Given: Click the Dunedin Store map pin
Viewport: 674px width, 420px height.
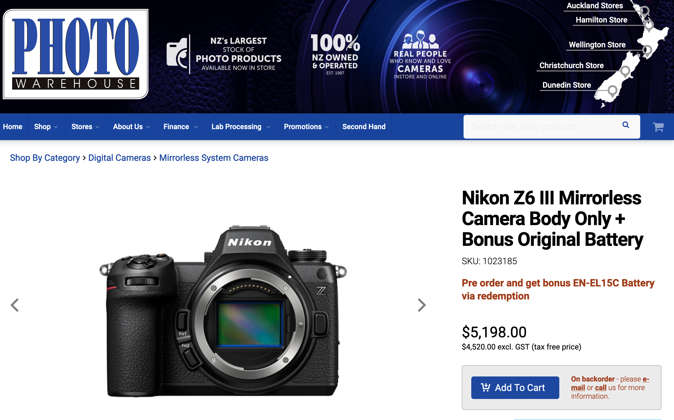Looking at the screenshot, I should point(612,91).
